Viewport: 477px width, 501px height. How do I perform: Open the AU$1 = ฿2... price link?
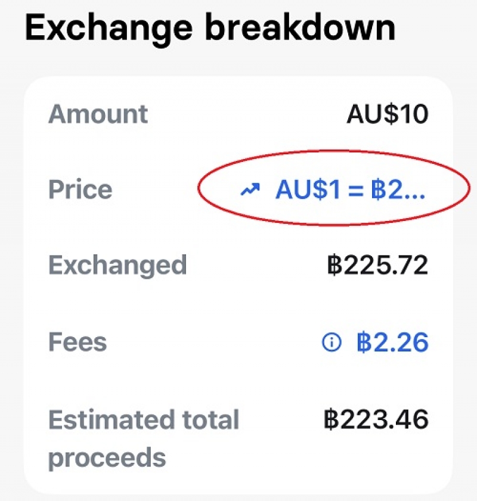click(351, 190)
